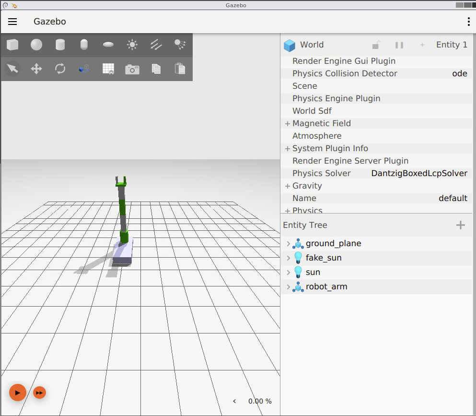
Task: Click the copy entity icon
Action: (156, 69)
